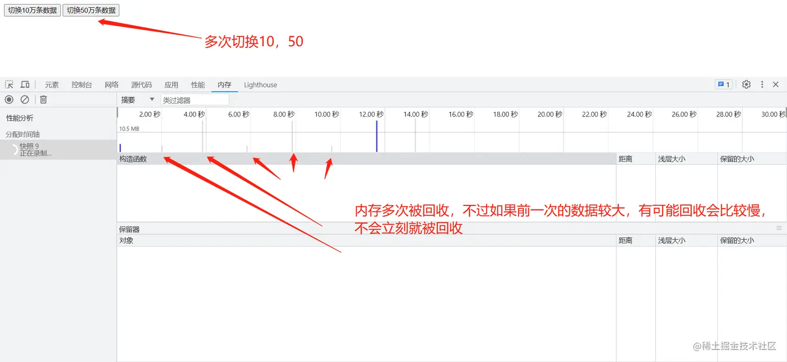The width and height of the screenshot is (787, 362).
Task: Click the 切换50万条数据 button
Action: 91,10
